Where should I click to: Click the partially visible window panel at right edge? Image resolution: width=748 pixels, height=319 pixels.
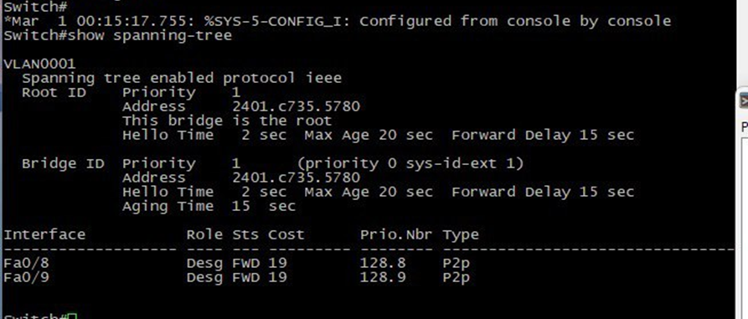point(742,203)
